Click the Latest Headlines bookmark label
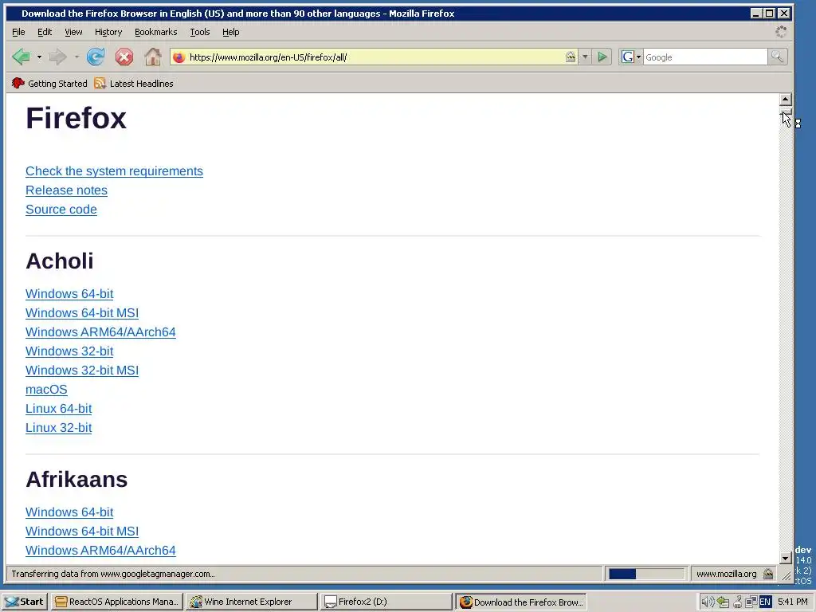This screenshot has width=816, height=612. [141, 83]
